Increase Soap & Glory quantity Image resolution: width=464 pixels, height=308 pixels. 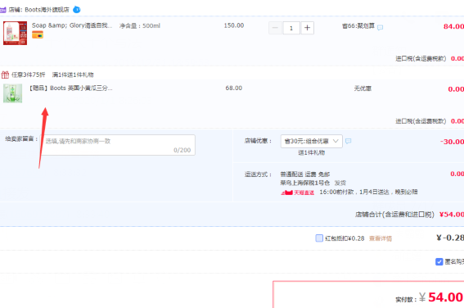click(x=307, y=28)
